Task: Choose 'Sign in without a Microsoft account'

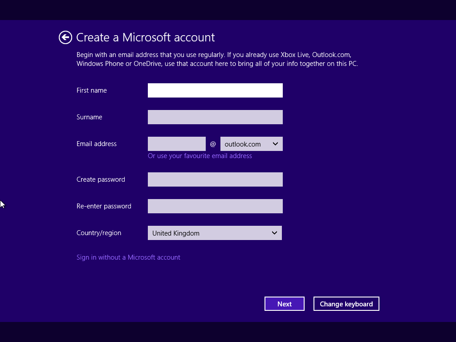Action: point(128,257)
